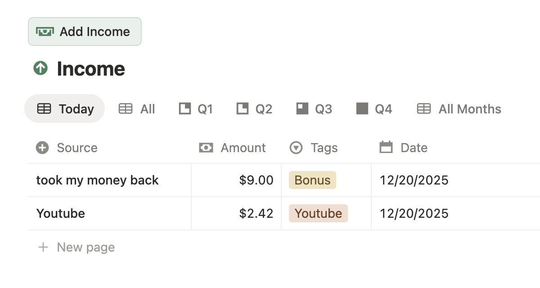
Task: Switch to the All view tab
Action: 137,109
